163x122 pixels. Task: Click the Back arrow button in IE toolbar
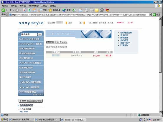coord(3,10)
